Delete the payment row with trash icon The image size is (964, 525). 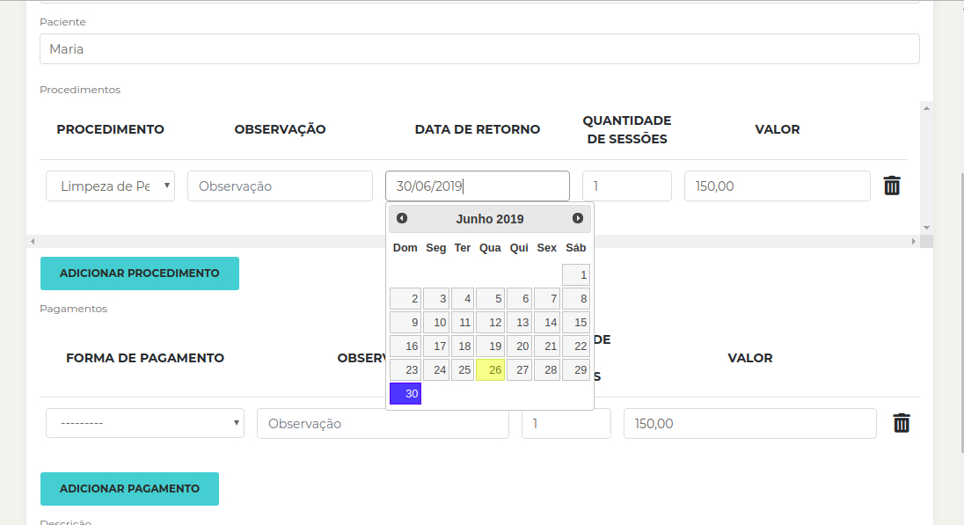coord(902,423)
